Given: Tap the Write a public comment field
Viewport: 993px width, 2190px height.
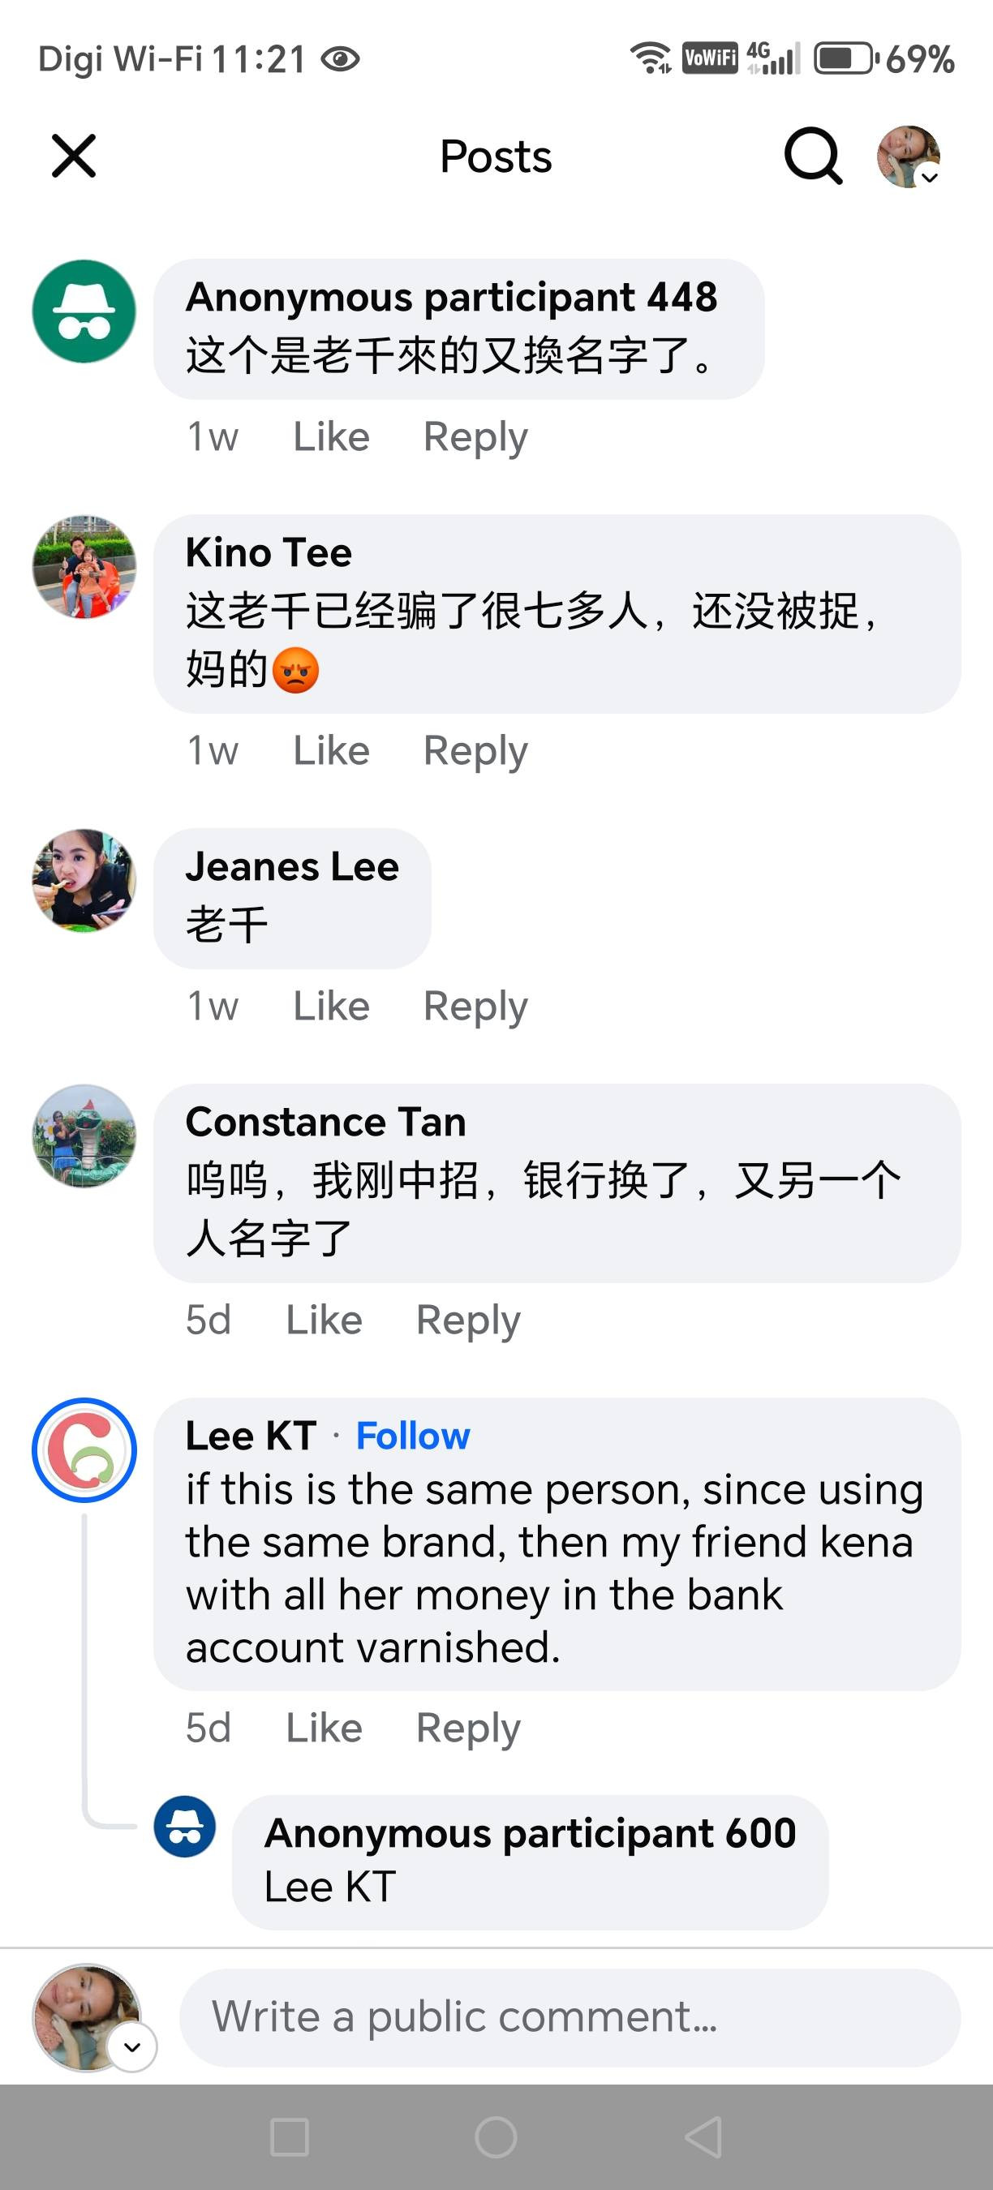Looking at the screenshot, I should tap(570, 2017).
